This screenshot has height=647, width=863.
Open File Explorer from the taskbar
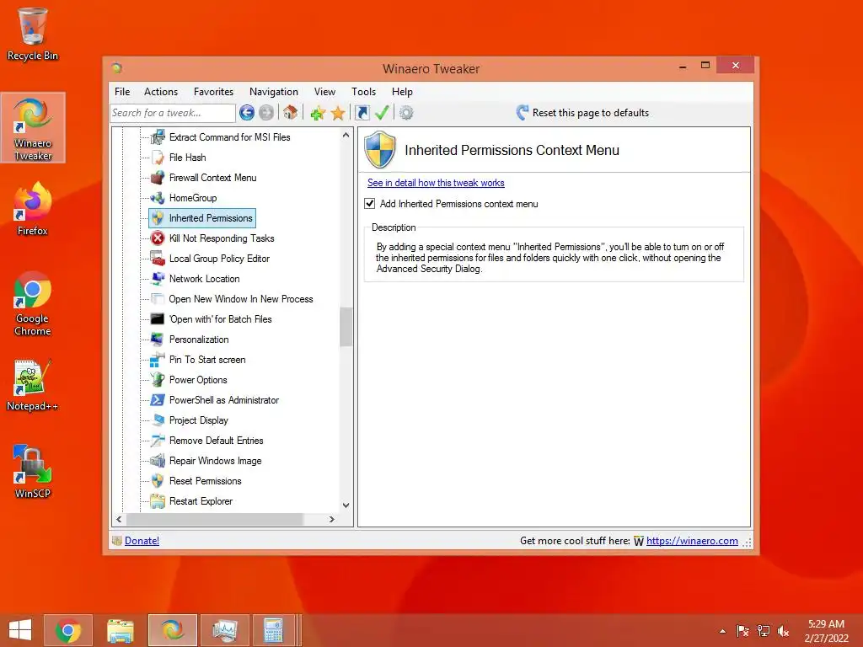coord(120,630)
